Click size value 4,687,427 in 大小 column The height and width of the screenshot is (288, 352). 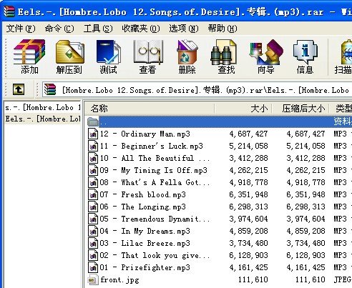248,134
